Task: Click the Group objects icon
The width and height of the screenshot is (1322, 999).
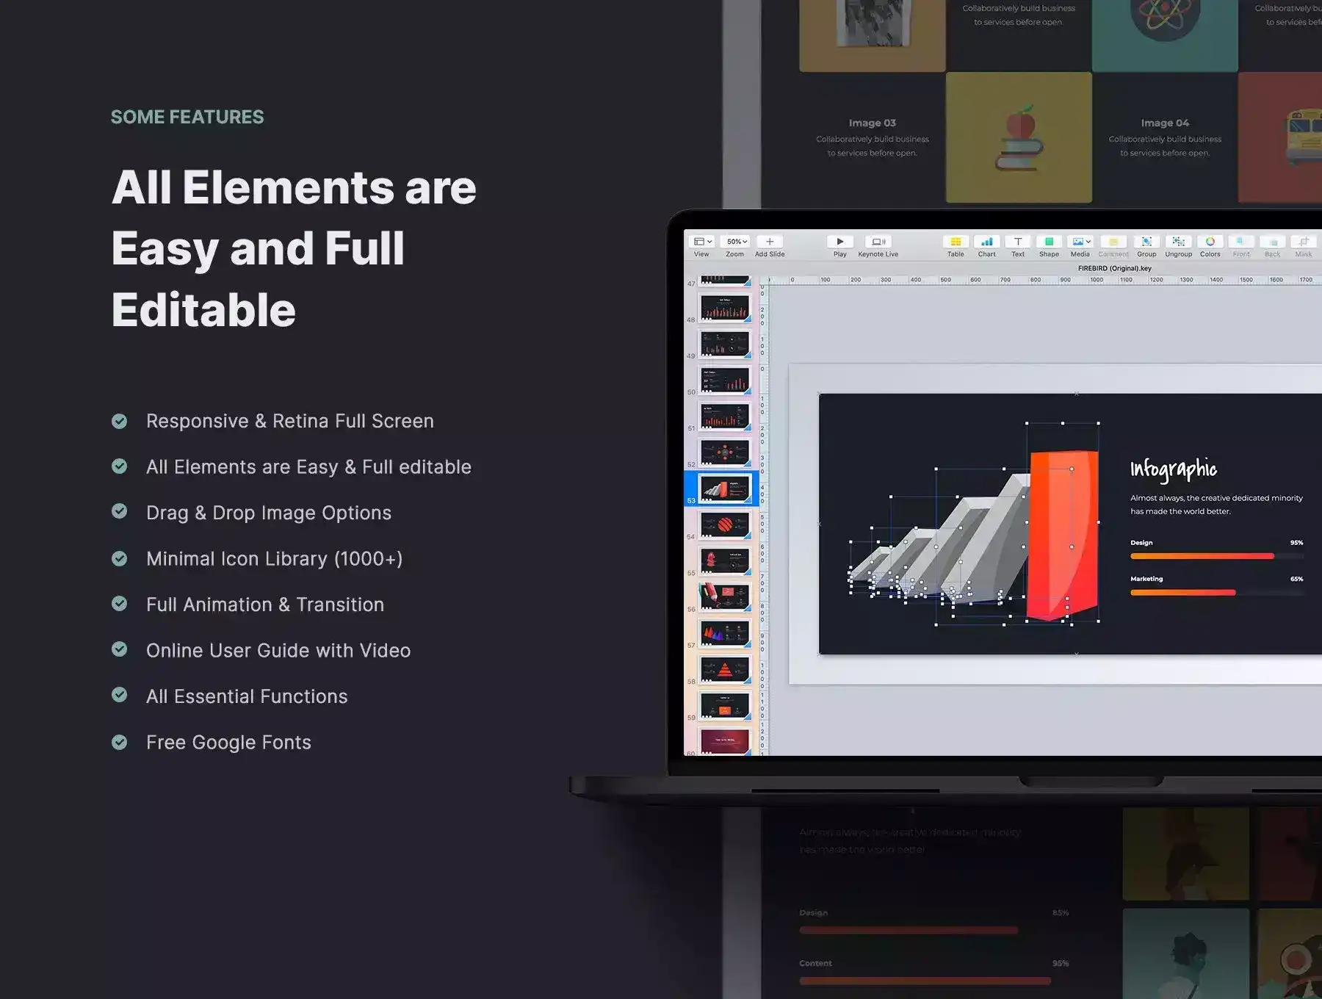Action: coord(1146,242)
